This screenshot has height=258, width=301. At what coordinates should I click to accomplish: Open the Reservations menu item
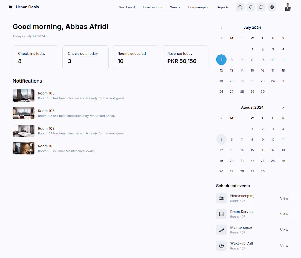[152, 7]
